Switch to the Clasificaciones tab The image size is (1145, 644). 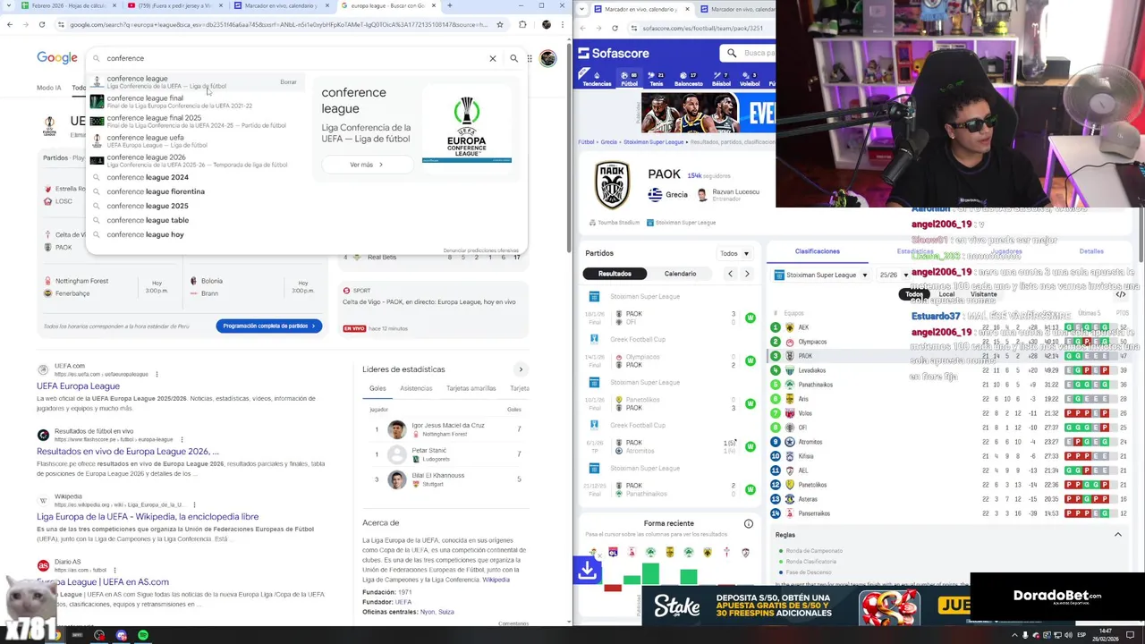pyautogui.click(x=818, y=251)
